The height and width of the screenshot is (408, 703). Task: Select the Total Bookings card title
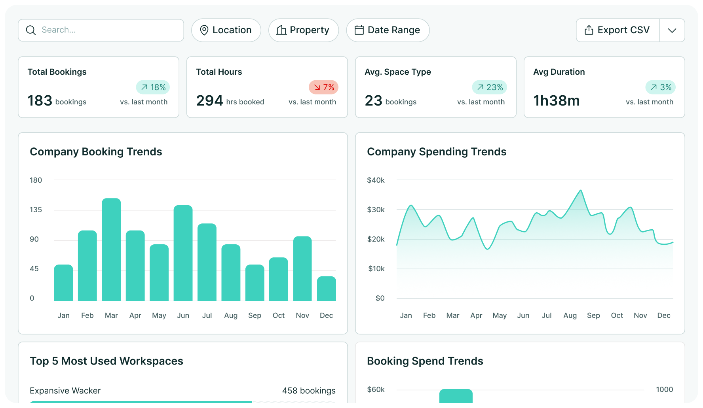click(x=57, y=72)
